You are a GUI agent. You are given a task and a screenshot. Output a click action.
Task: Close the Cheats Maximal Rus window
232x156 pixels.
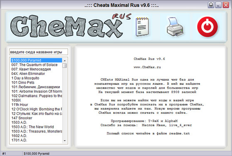coord(226,5)
